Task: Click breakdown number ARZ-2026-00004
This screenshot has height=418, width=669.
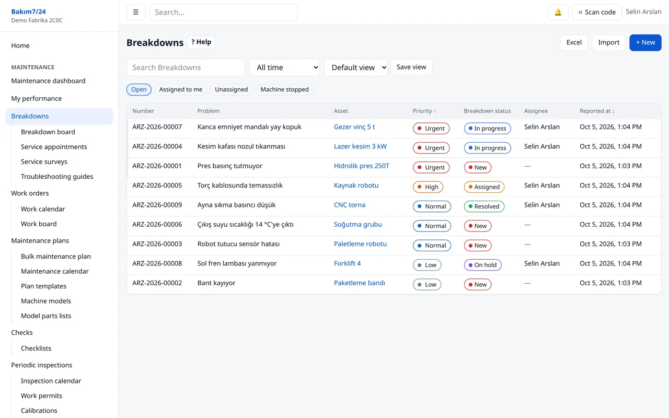Action: (x=157, y=146)
